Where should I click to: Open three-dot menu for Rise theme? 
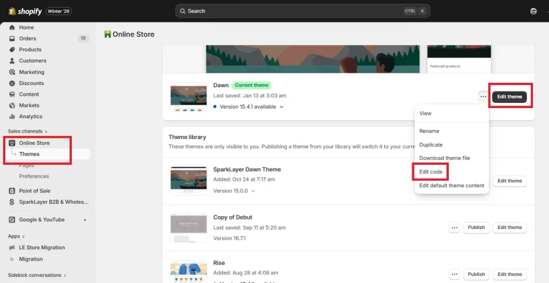pos(455,274)
